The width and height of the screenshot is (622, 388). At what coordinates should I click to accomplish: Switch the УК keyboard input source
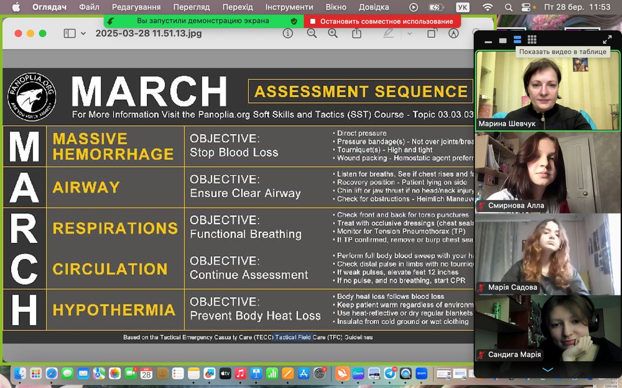463,7
